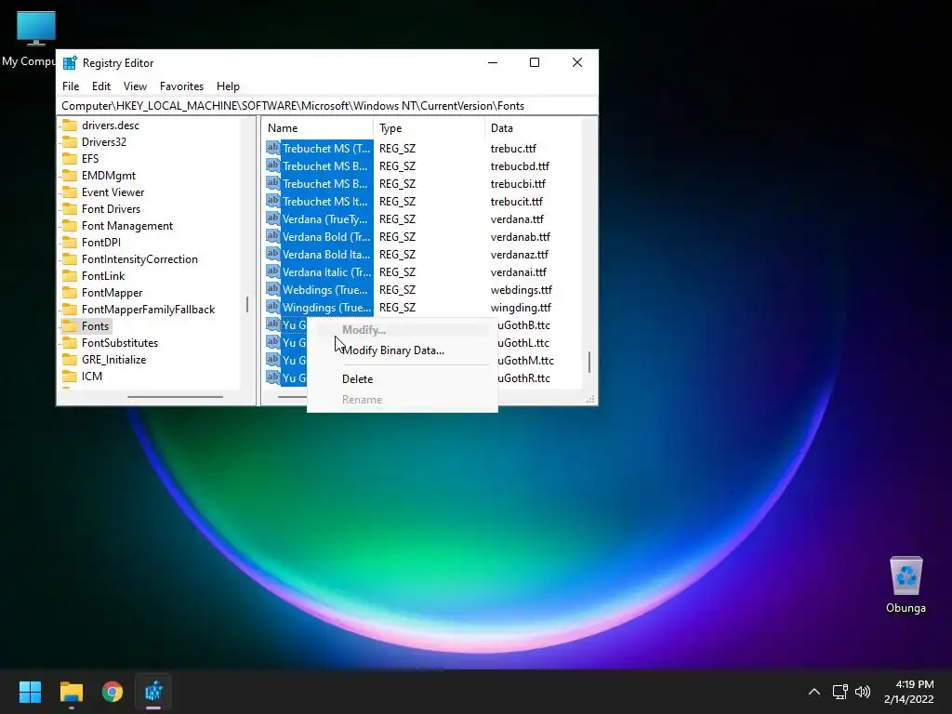
Task: Select the drivers.desc folder icon
Action: (x=71, y=126)
